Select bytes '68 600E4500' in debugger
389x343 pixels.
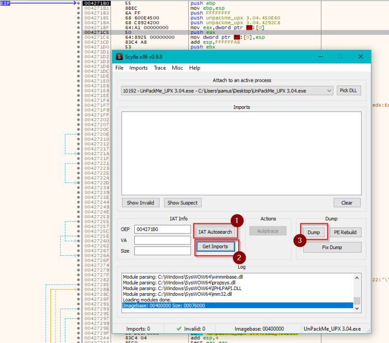coord(142,18)
